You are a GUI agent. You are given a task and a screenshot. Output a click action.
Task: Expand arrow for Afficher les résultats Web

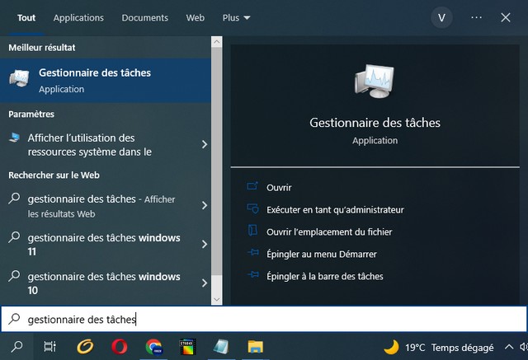[x=205, y=205]
